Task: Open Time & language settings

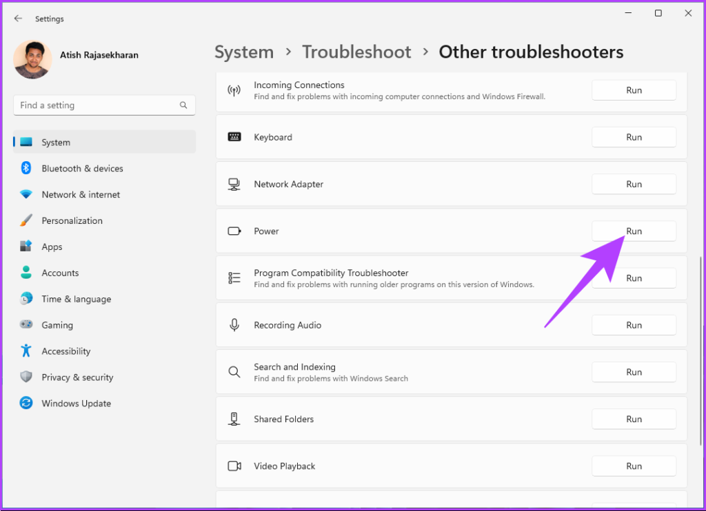Action: pyautogui.click(x=76, y=299)
